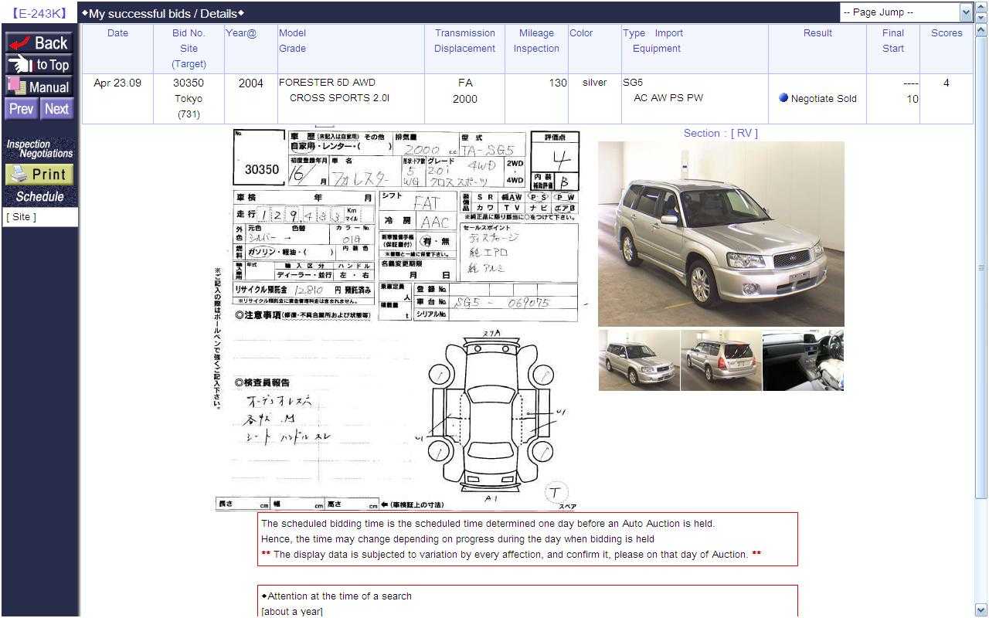Open the Manual book button
Viewport: 989px width, 618px height.
point(39,87)
